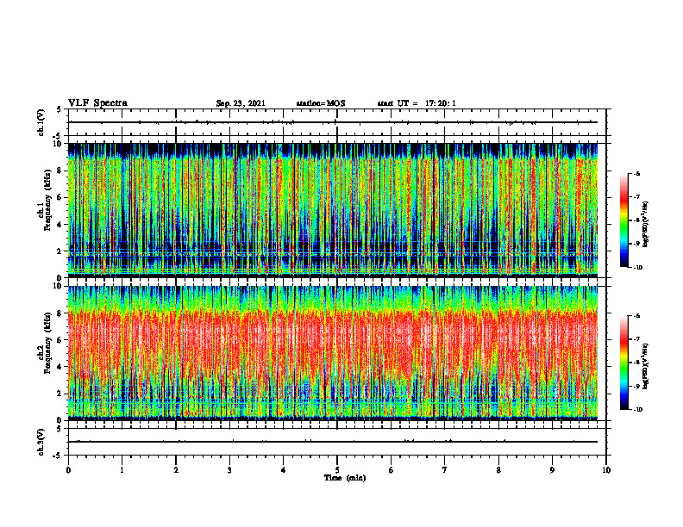
Task: Click the ch.1 frequency tick "10"
Action: coord(60,144)
